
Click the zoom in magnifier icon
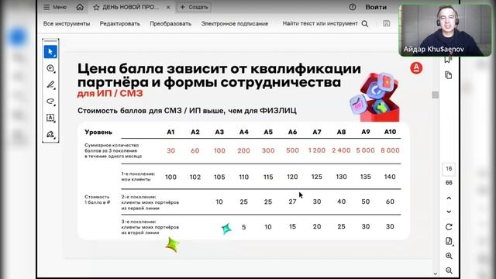[x=449, y=256]
